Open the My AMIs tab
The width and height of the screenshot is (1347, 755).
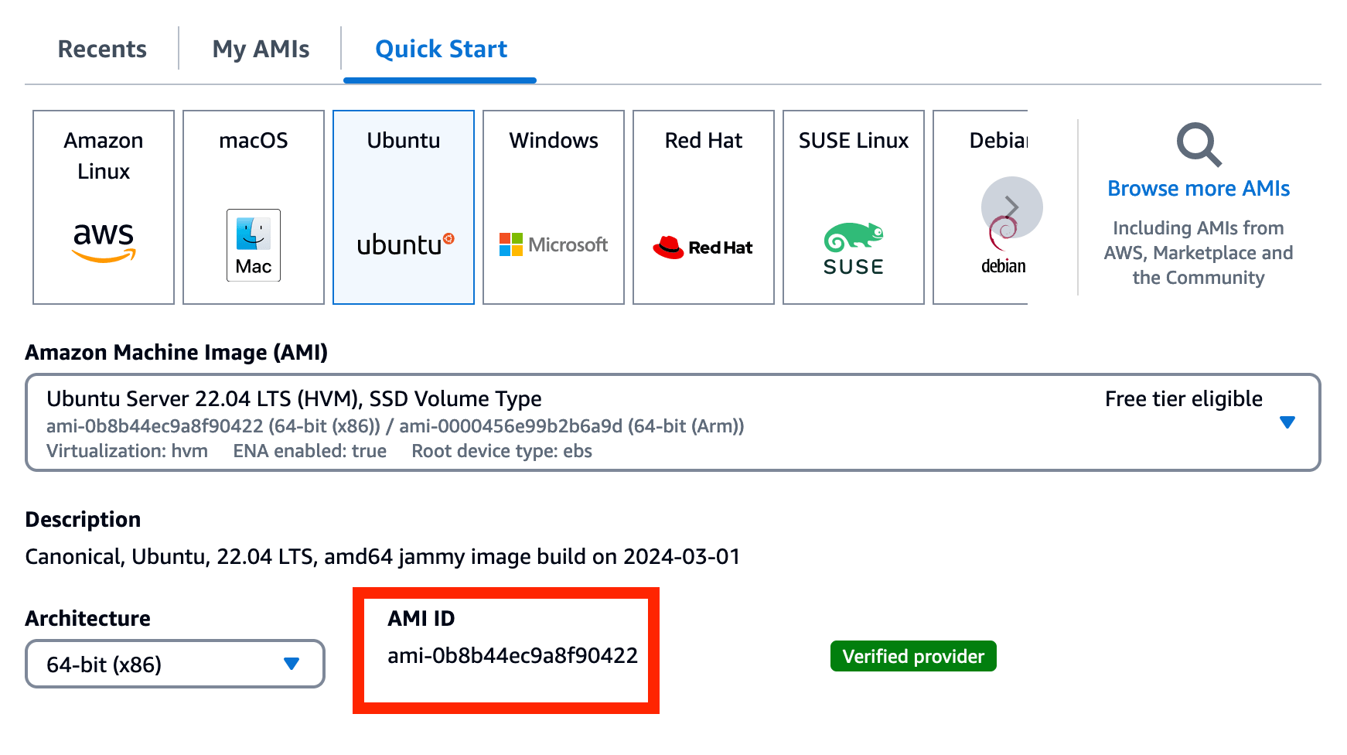coord(261,49)
